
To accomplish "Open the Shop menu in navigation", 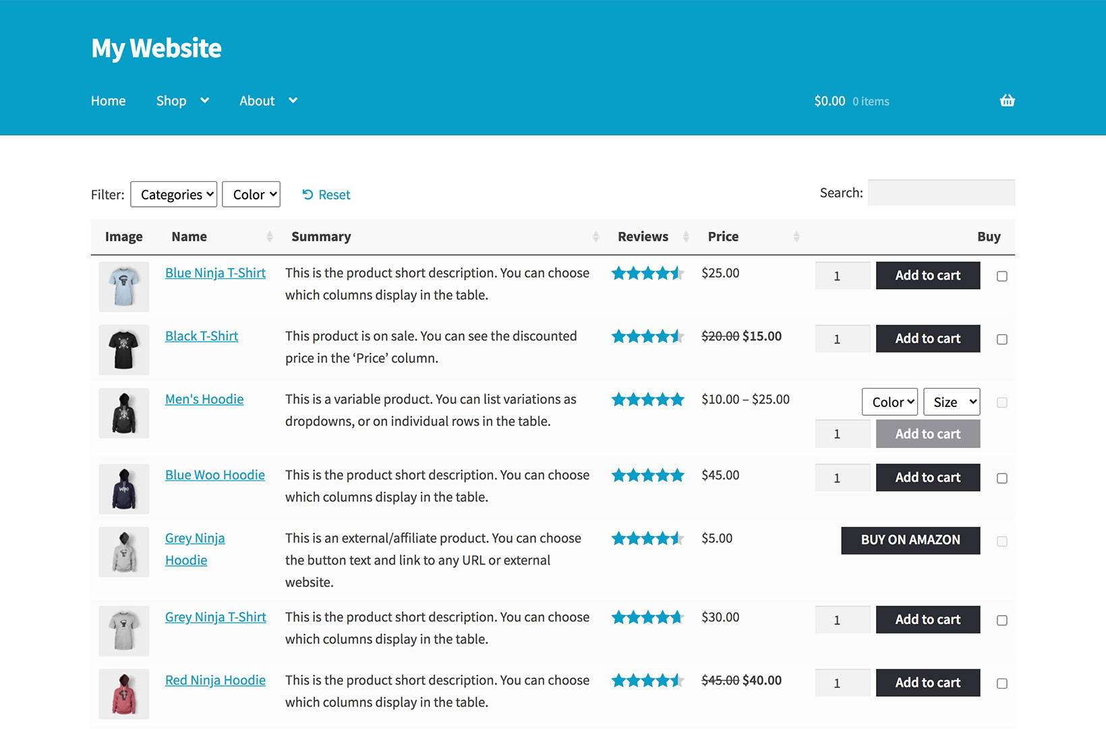I will 182,101.
